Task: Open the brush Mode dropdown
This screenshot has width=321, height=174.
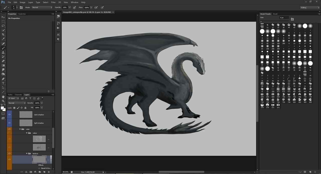Action: tap(42, 7)
